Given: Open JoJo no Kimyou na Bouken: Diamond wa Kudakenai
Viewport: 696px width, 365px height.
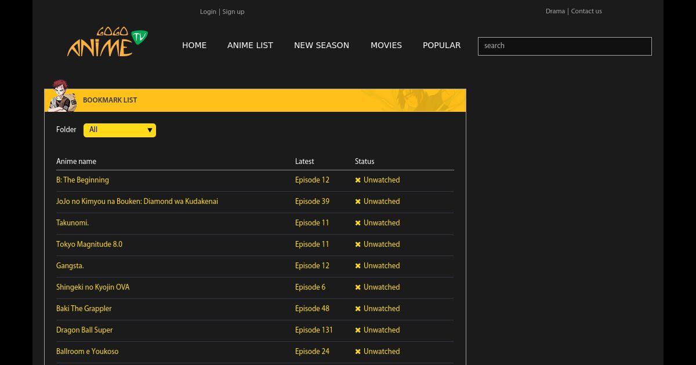Looking at the screenshot, I should click(x=137, y=202).
